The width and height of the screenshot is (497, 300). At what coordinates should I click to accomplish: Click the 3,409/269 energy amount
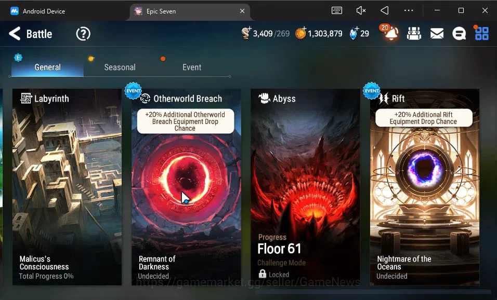271,34
